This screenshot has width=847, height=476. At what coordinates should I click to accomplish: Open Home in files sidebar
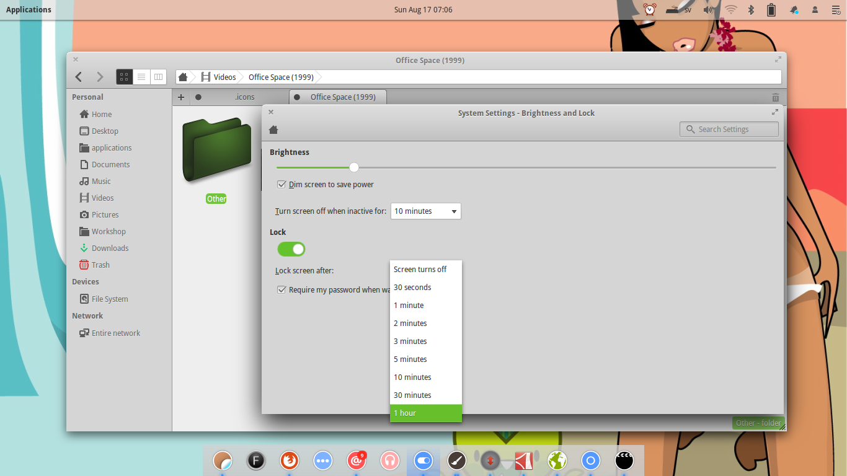pos(102,114)
